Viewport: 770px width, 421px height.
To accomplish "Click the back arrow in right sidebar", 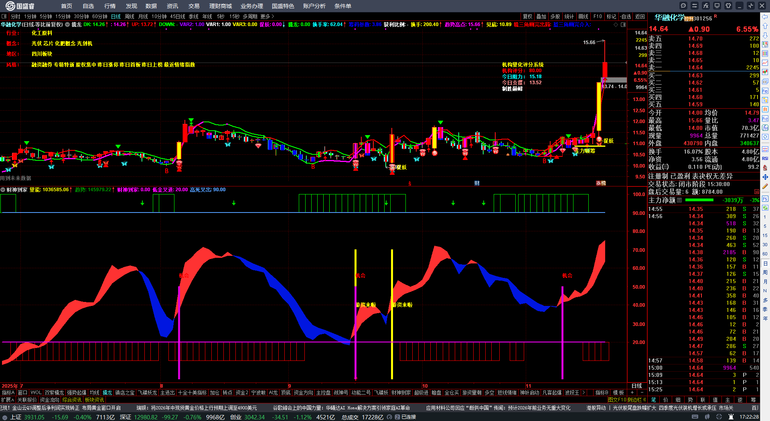I will (765, 17).
